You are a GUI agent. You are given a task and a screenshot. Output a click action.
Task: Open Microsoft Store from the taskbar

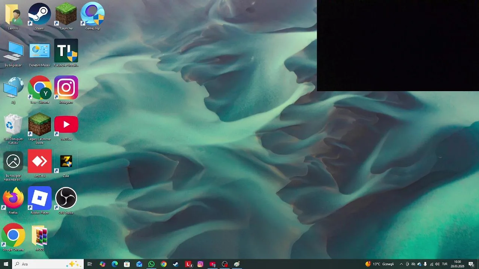click(127, 264)
